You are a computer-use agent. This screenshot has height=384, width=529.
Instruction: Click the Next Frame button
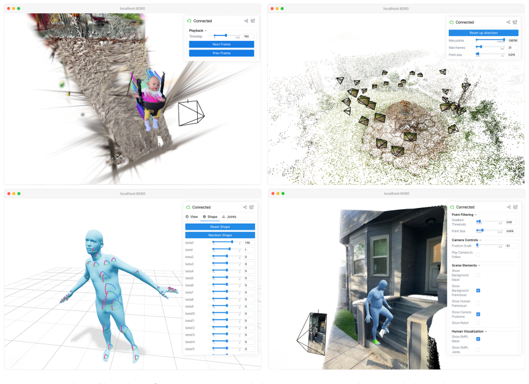(221, 44)
